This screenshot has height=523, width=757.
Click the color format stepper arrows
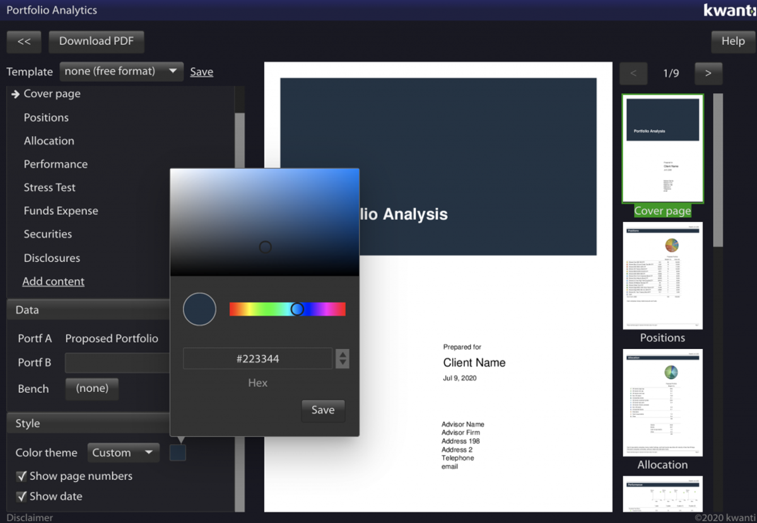[x=343, y=359]
